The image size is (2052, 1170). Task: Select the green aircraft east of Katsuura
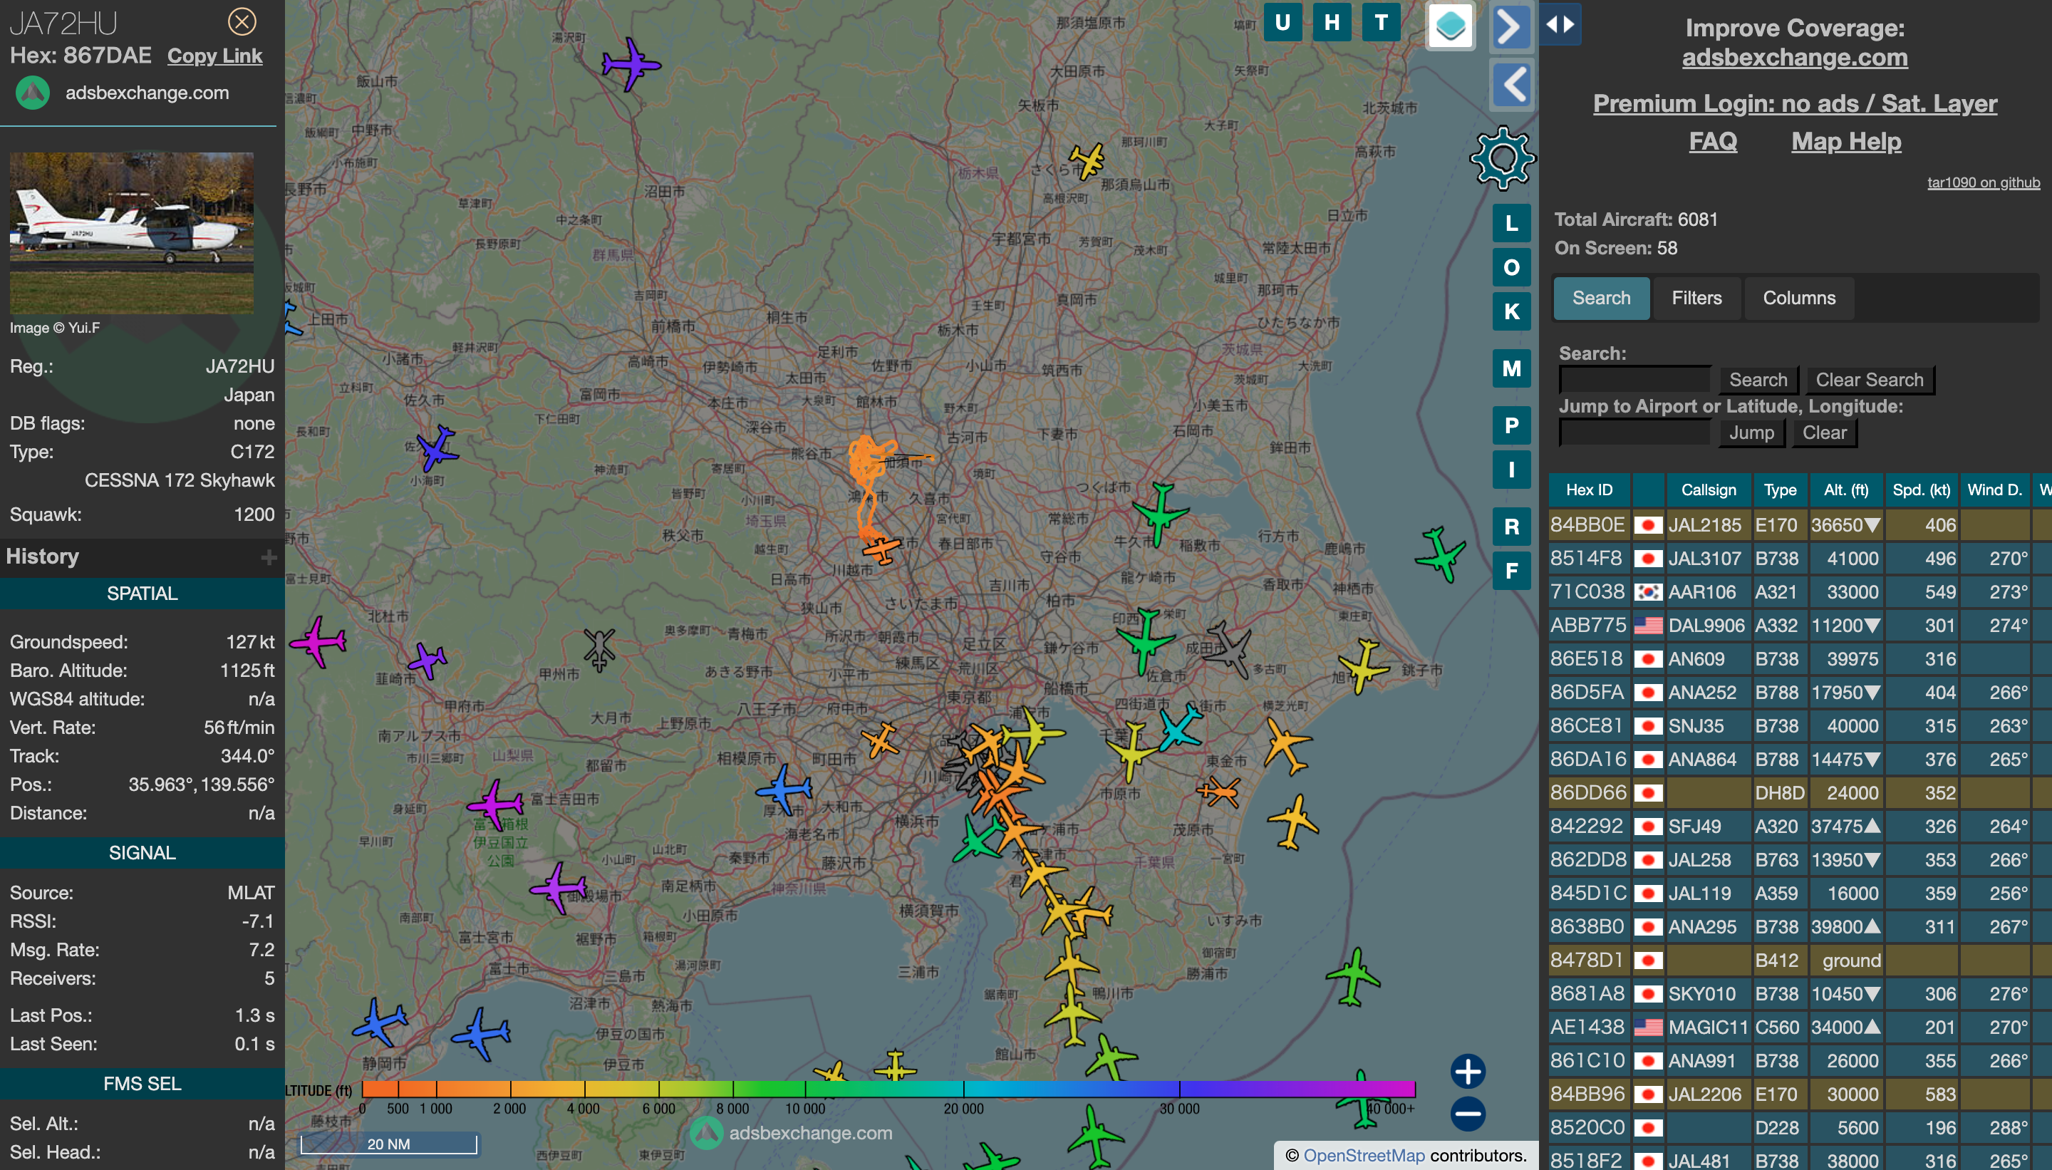coord(1354,977)
